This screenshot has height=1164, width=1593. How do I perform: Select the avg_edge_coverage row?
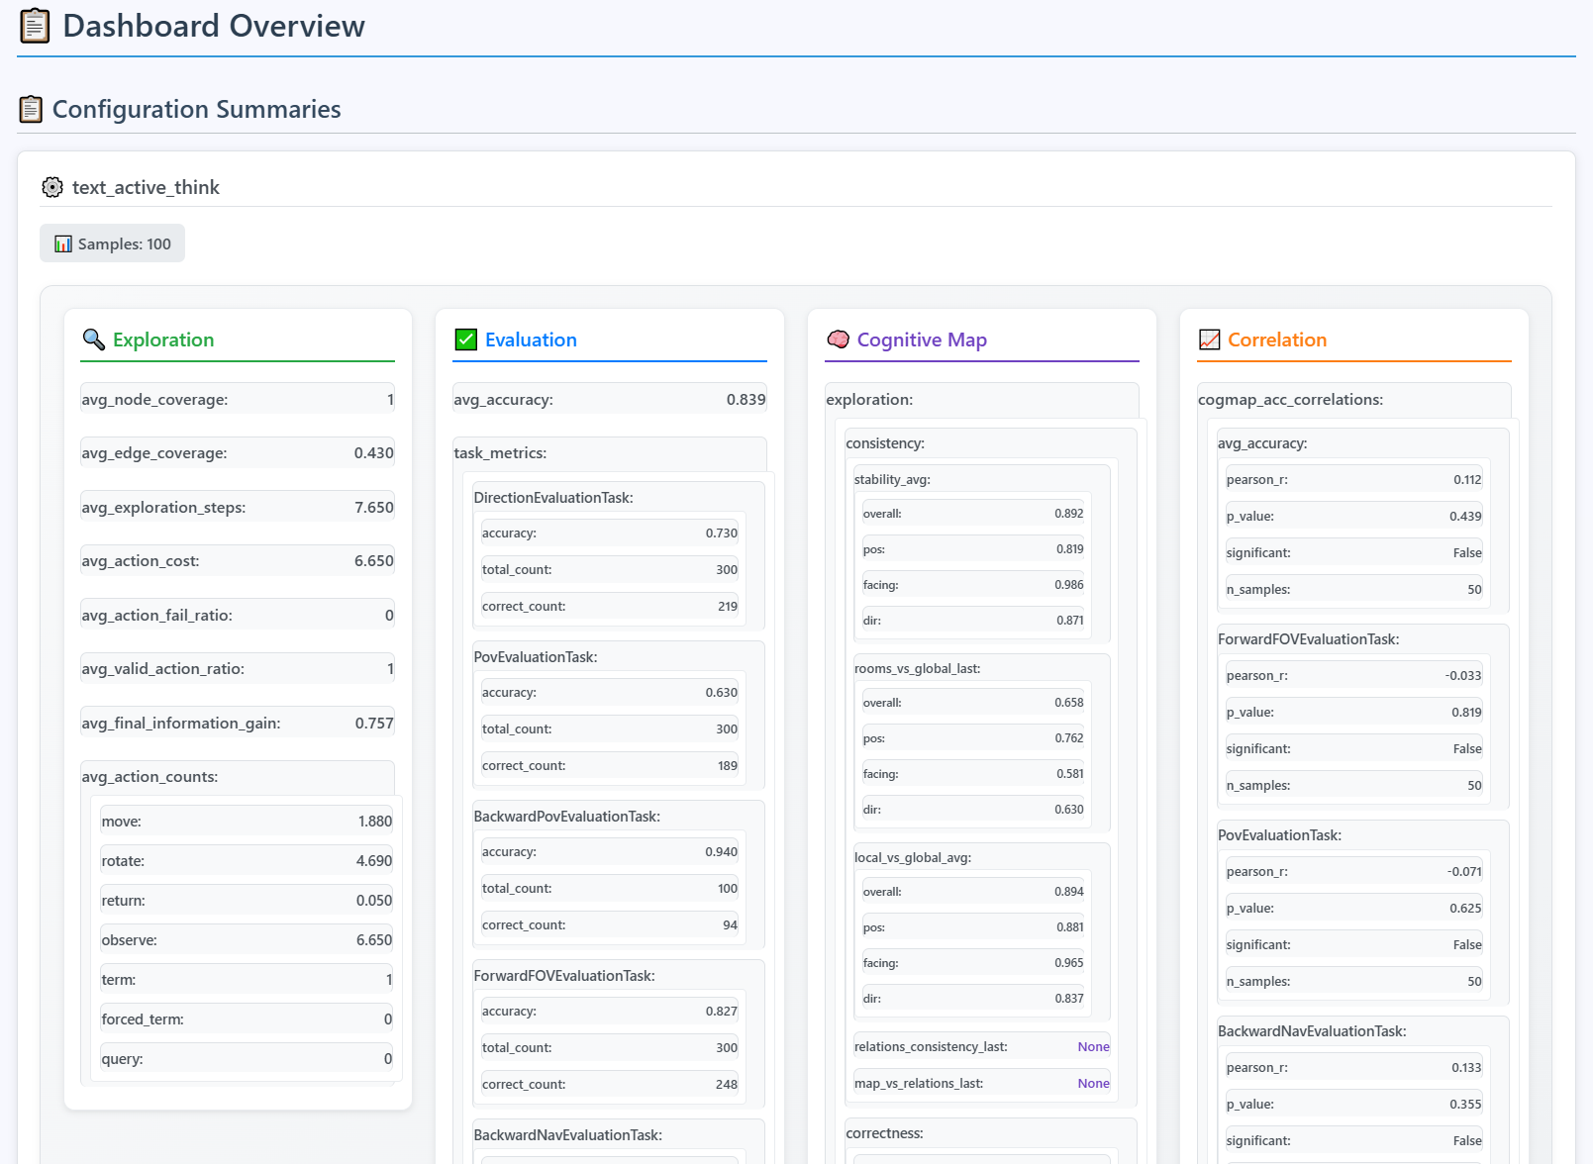[x=238, y=453]
